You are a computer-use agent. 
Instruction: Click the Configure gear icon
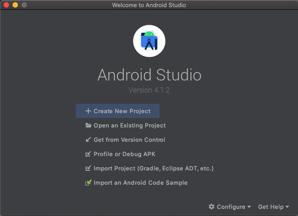click(x=212, y=207)
